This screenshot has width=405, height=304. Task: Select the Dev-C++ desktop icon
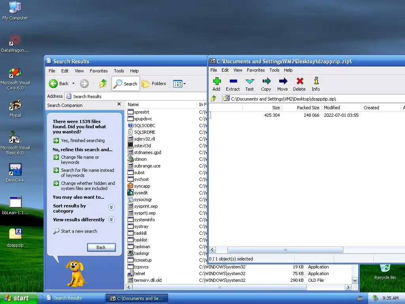[15, 173]
